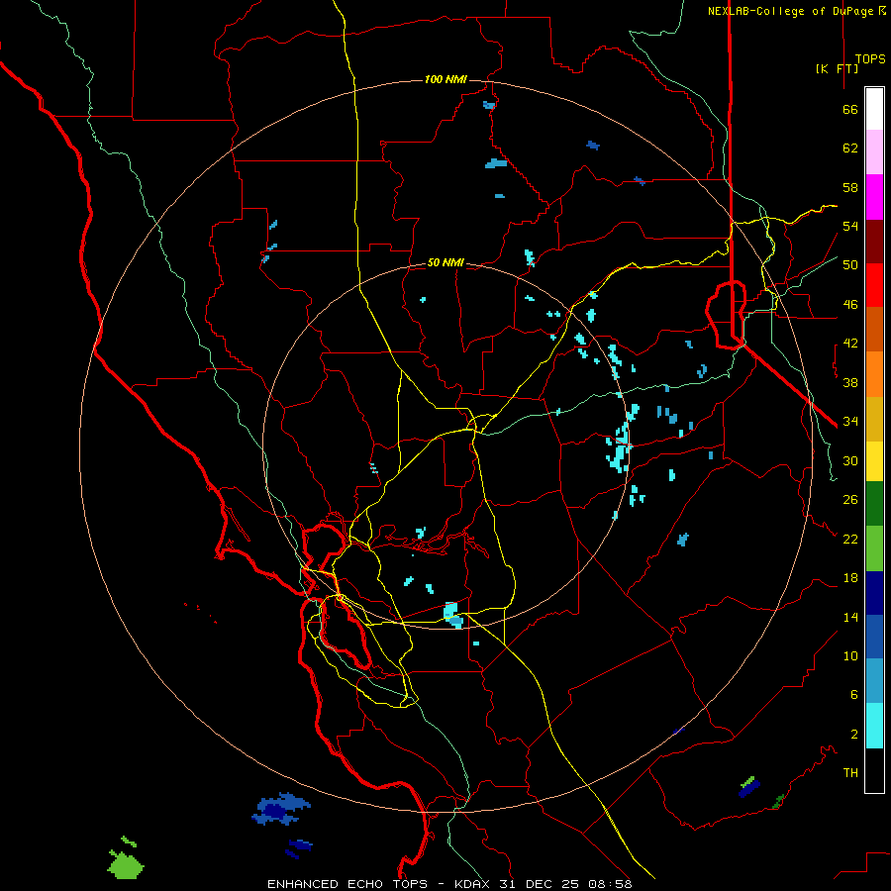Image resolution: width=891 pixels, height=891 pixels.
Task: Click the '18' legend value
Action: (x=850, y=578)
